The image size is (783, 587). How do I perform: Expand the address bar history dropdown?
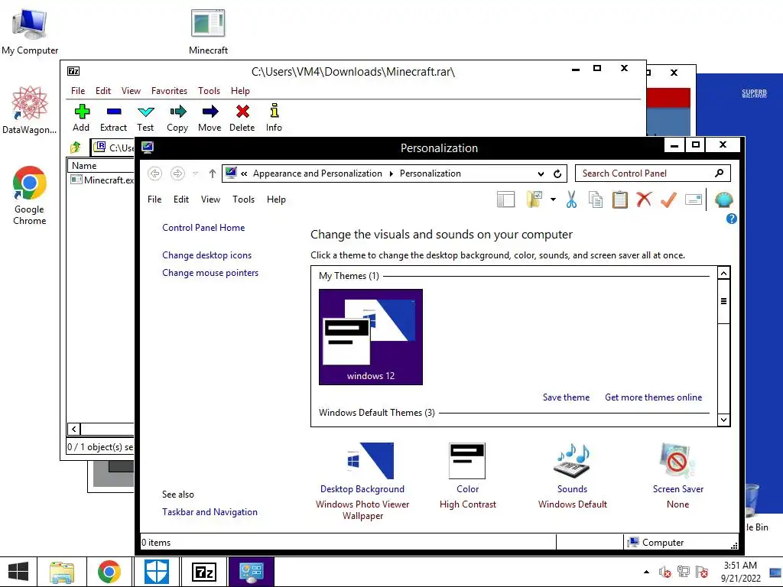pos(541,174)
